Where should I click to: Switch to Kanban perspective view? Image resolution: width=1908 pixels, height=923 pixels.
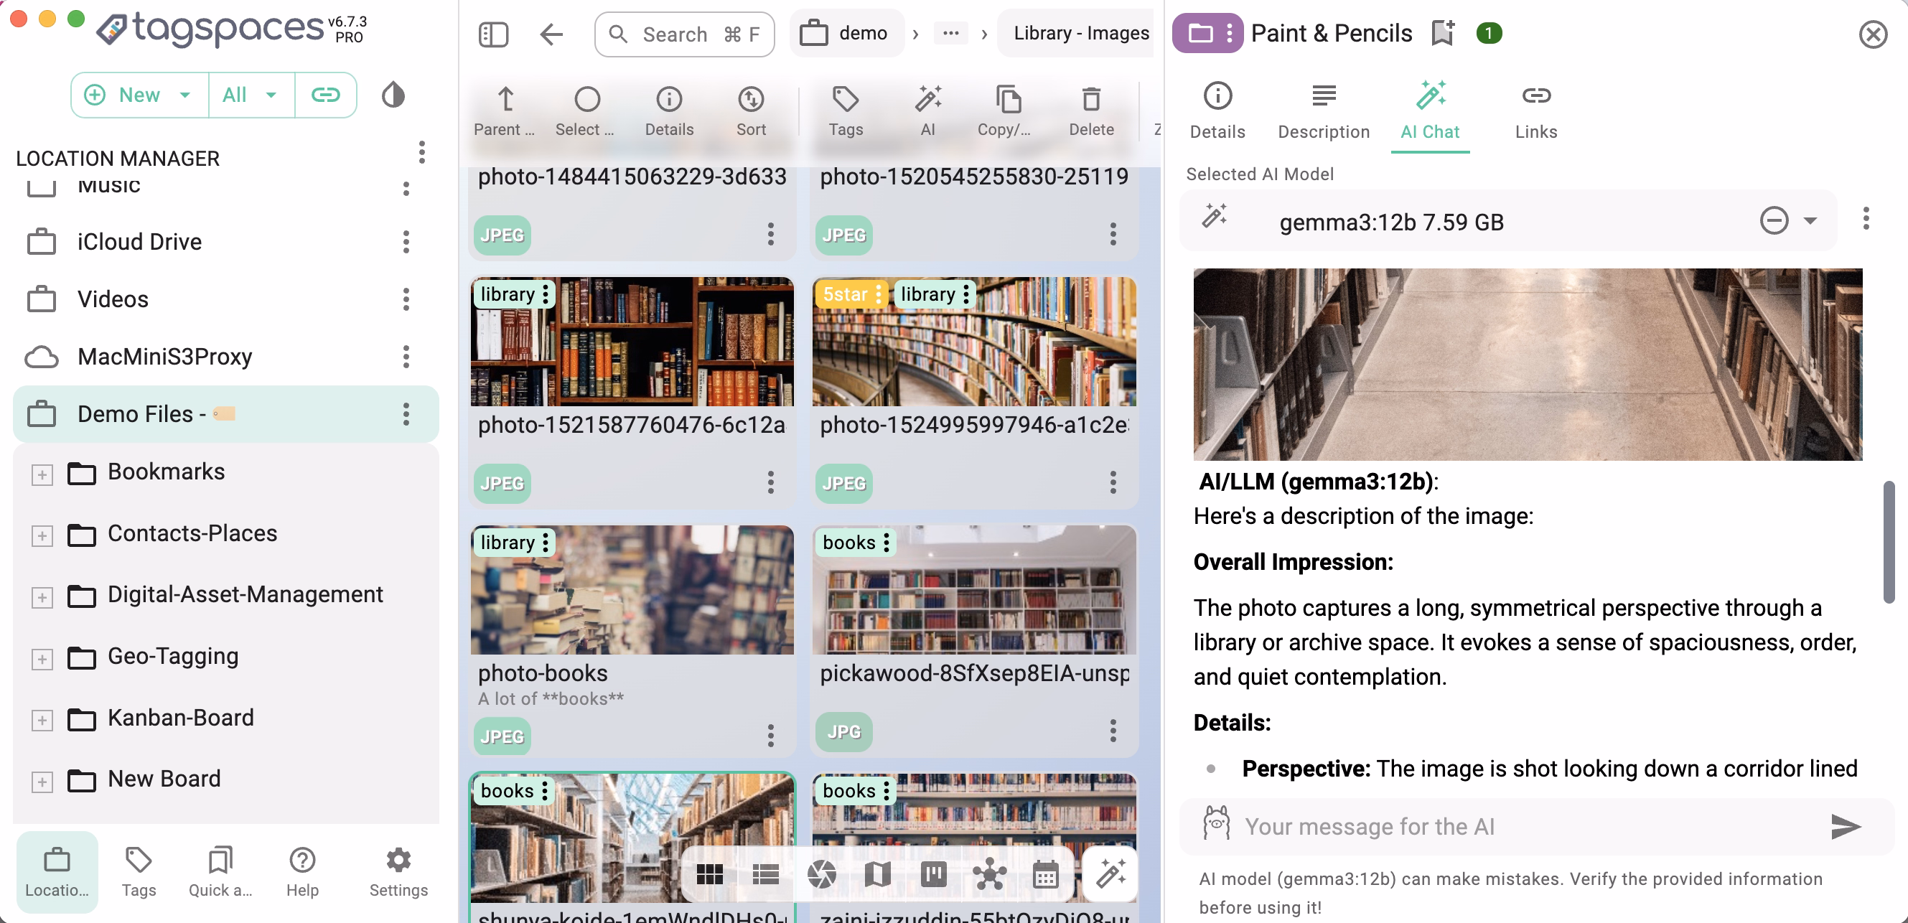pos(933,875)
